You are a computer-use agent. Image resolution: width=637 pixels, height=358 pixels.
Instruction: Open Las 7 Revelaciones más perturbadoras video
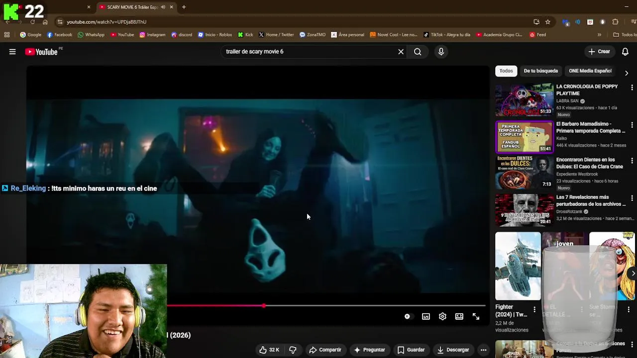click(591, 200)
